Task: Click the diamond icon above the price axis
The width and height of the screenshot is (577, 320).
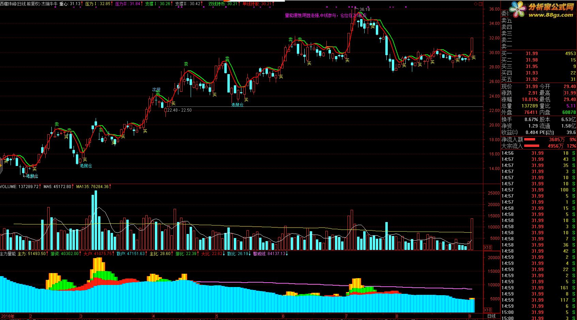Action: 475,4
